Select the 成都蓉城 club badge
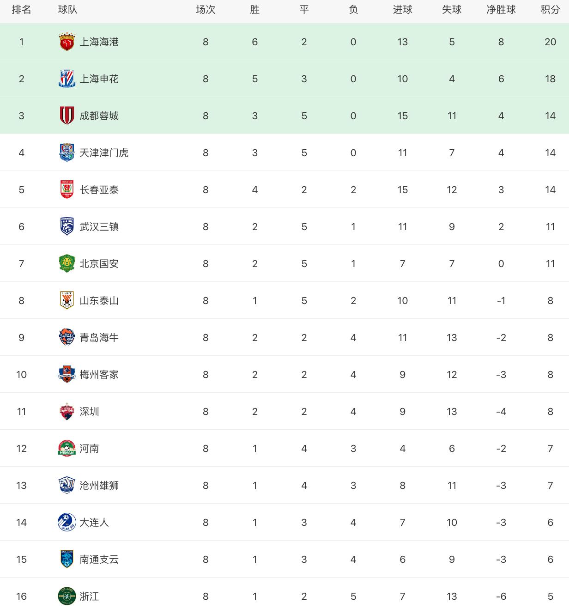569x609 pixels. [x=67, y=116]
